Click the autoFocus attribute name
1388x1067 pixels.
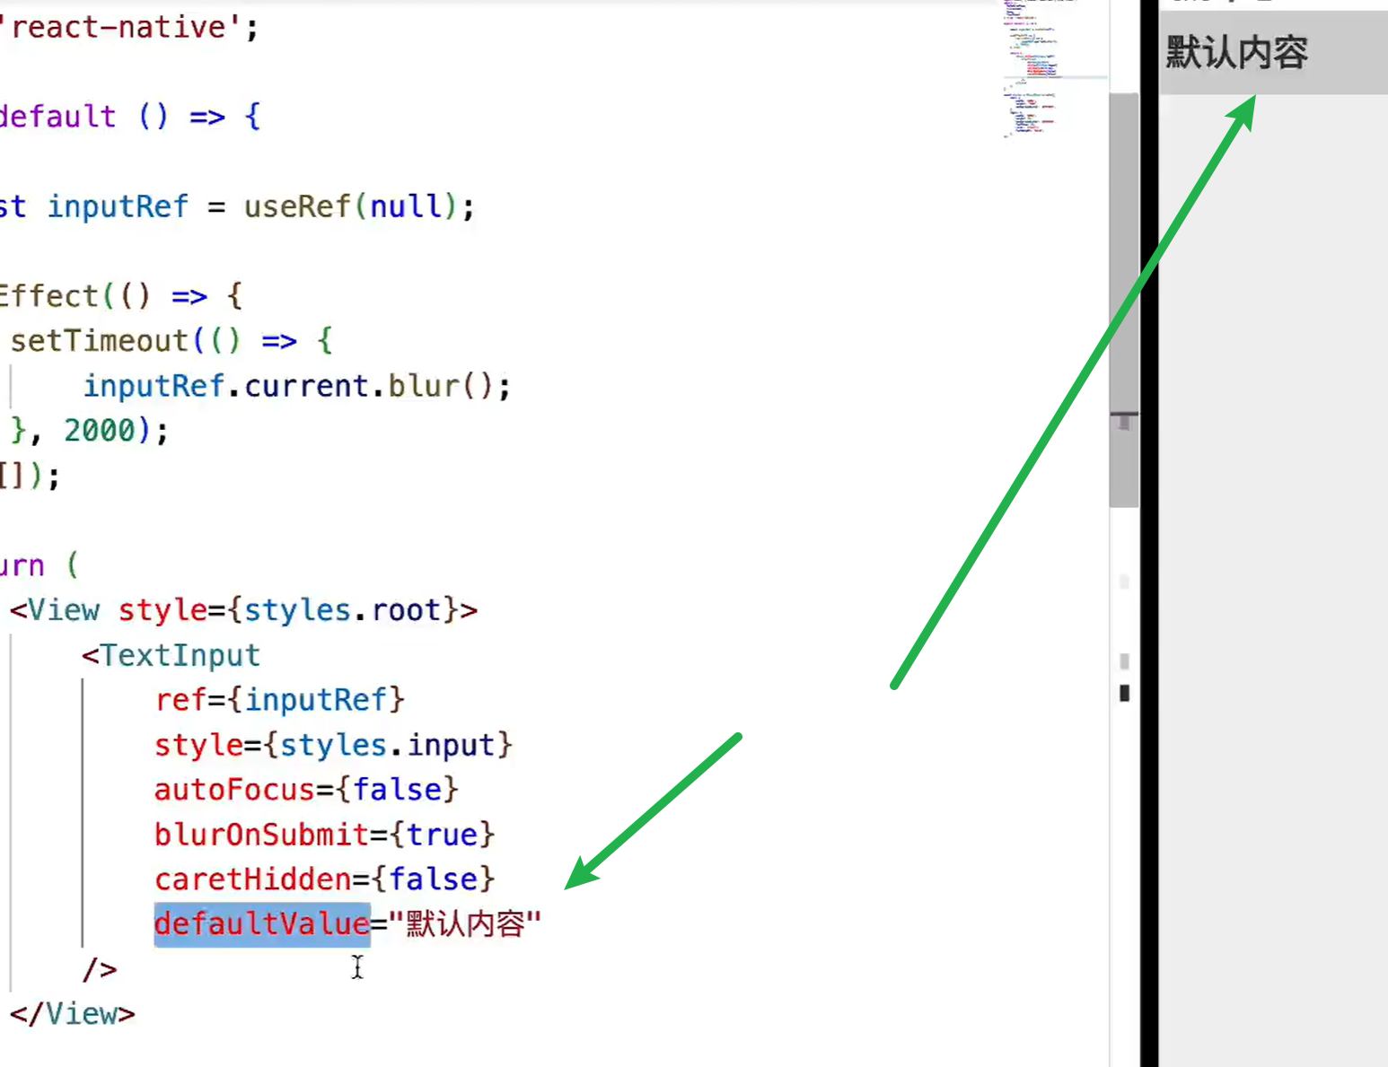point(234,789)
